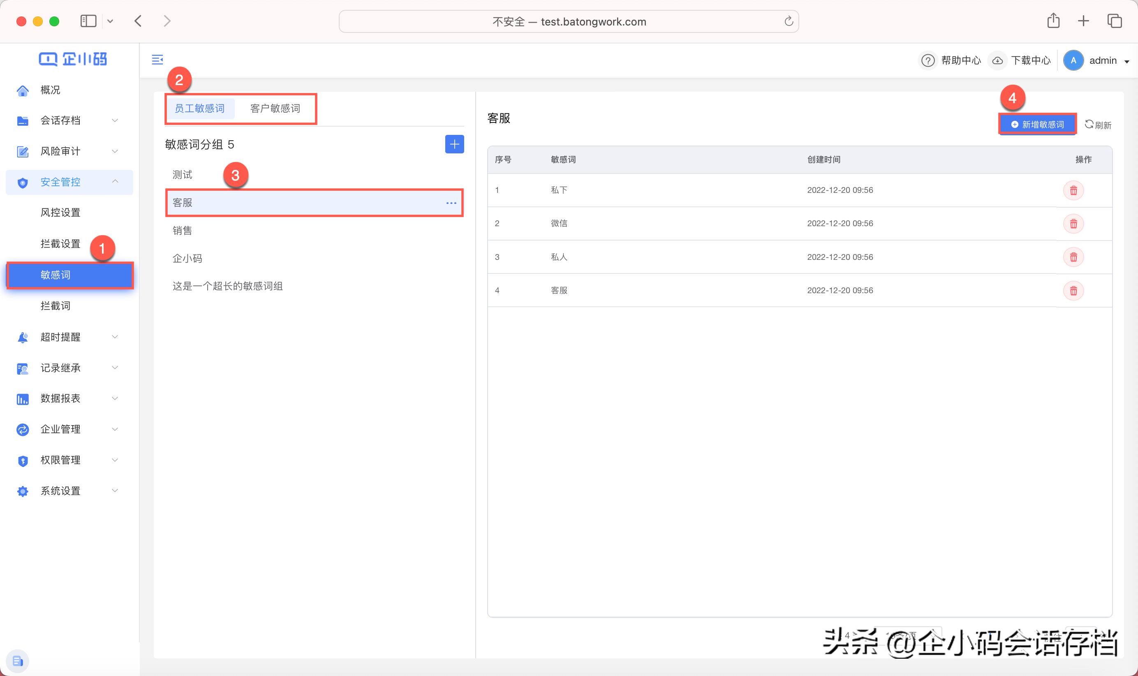Open the 超时提醒 bell icon
Image resolution: width=1138 pixels, height=676 pixels.
[x=23, y=337]
